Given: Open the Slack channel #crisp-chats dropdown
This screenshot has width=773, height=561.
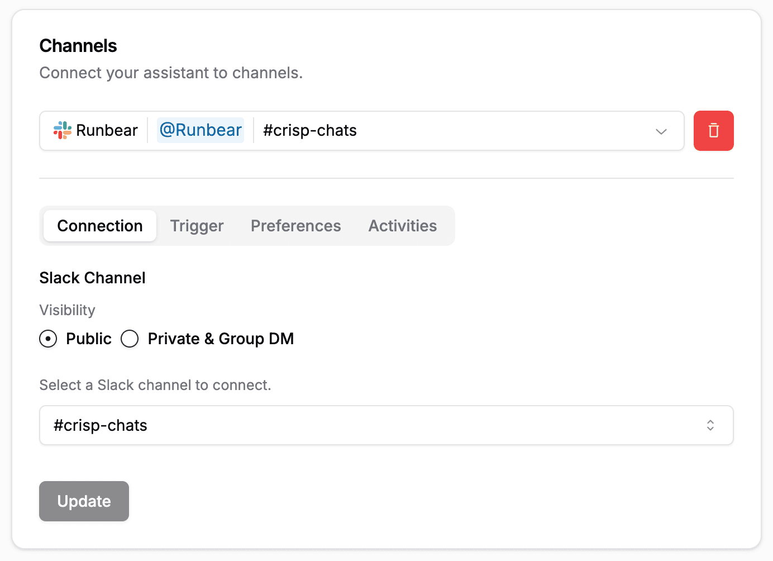Looking at the screenshot, I should pos(385,425).
